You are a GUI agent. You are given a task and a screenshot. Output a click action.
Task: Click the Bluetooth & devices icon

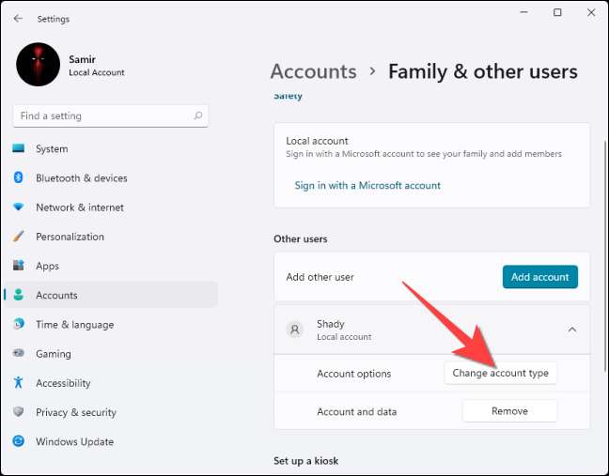pyautogui.click(x=18, y=178)
